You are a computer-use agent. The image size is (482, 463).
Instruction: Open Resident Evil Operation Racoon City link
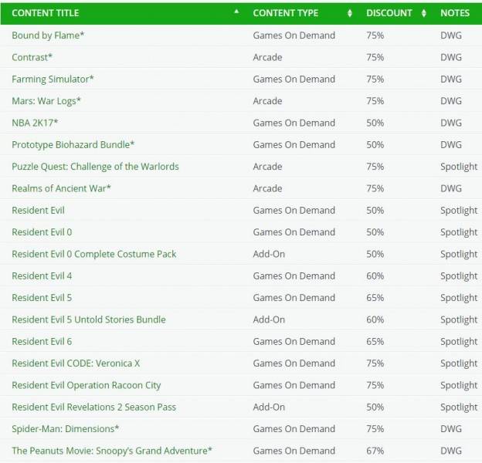click(x=87, y=385)
